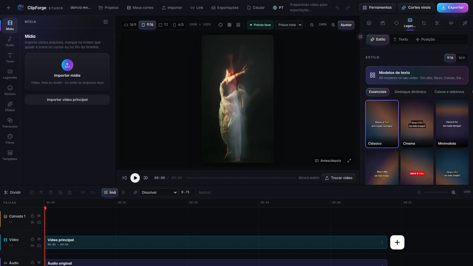Screen dimensions: 473x266
Task: Click the undo arrow in the top bar
Action: coord(337,8)
